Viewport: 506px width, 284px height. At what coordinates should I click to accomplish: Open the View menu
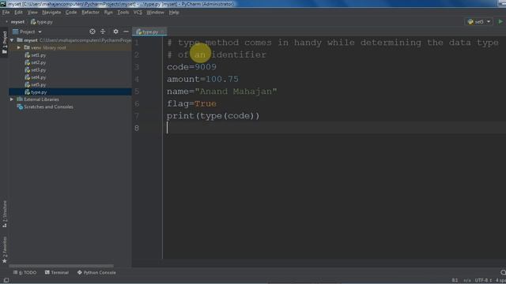point(32,13)
